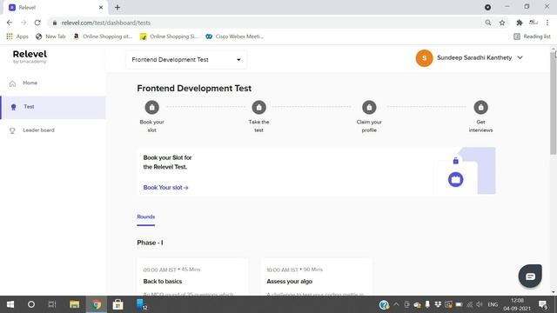Image resolution: width=557 pixels, height=313 pixels.
Task: Click the ENG language indicator
Action: pyautogui.click(x=493, y=304)
